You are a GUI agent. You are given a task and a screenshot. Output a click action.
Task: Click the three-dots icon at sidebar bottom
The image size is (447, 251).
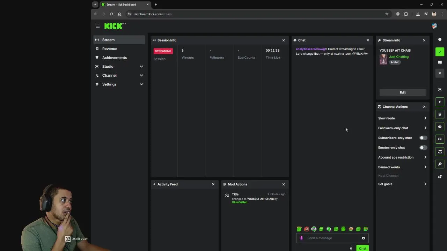click(x=440, y=176)
